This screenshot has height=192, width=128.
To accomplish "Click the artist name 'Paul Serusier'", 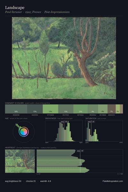I will point(13,12).
